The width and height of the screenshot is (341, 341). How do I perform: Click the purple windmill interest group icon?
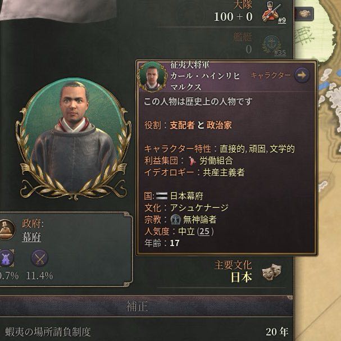(6, 258)
